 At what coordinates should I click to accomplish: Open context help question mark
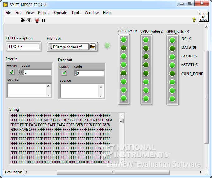click(194, 20)
